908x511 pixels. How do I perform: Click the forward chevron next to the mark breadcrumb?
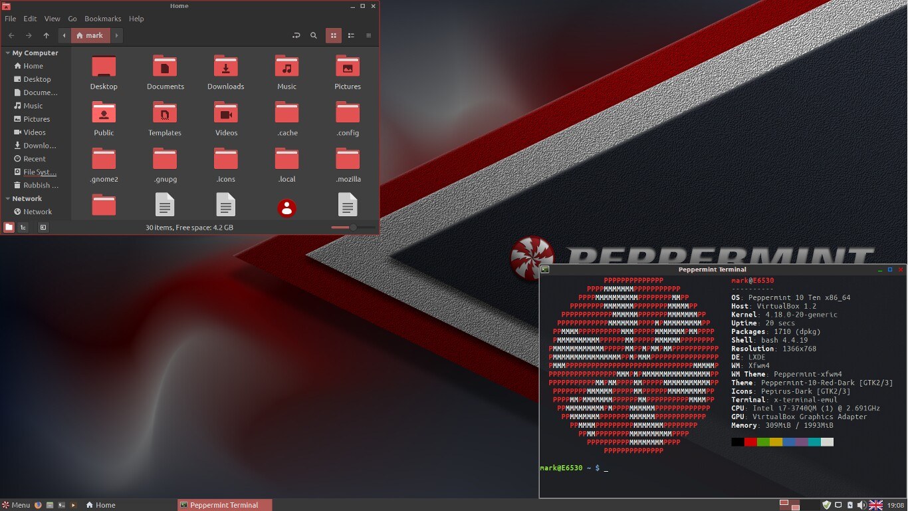point(117,35)
